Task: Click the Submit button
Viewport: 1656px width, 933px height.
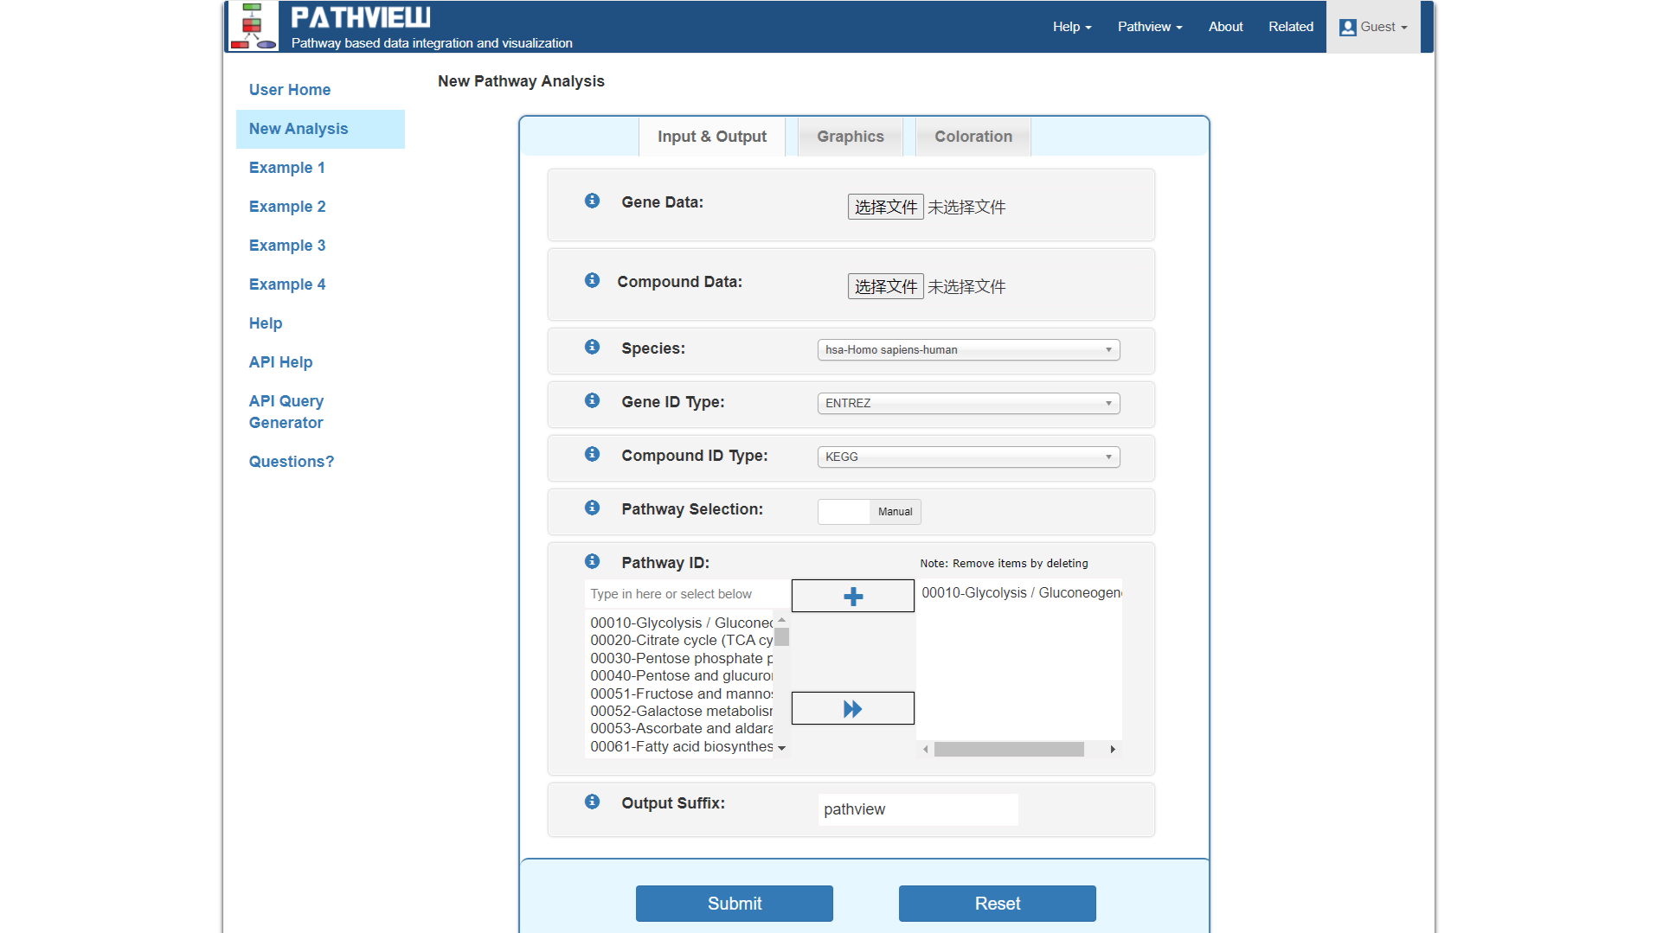Action: (x=734, y=904)
